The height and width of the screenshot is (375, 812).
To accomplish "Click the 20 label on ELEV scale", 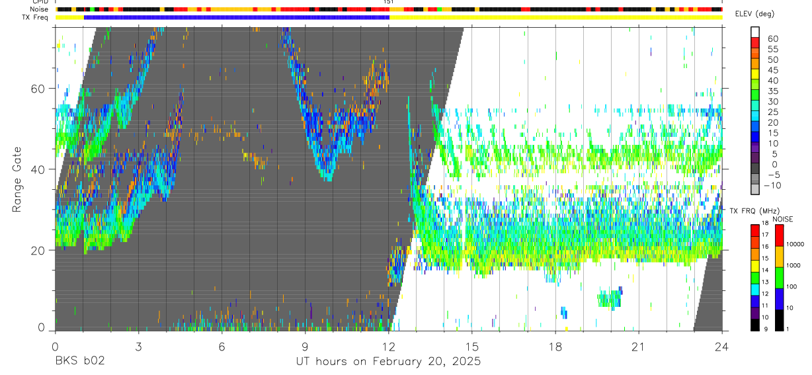I will (772, 123).
